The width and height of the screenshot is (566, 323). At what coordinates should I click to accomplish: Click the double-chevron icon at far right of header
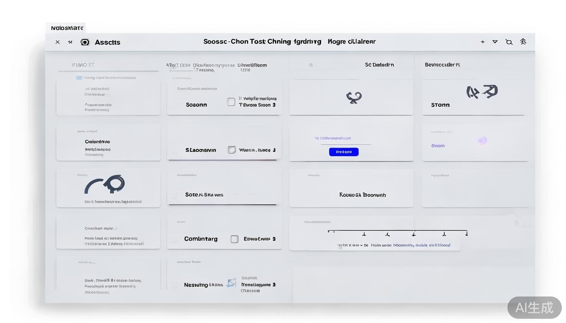pos(523,41)
